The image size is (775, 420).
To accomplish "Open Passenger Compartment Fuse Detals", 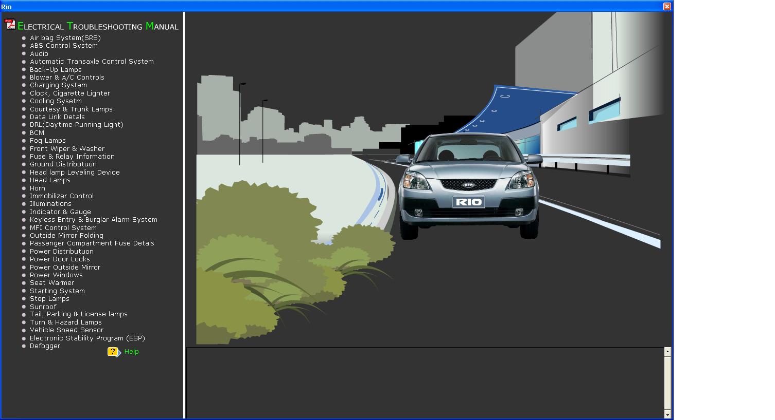I will (92, 243).
